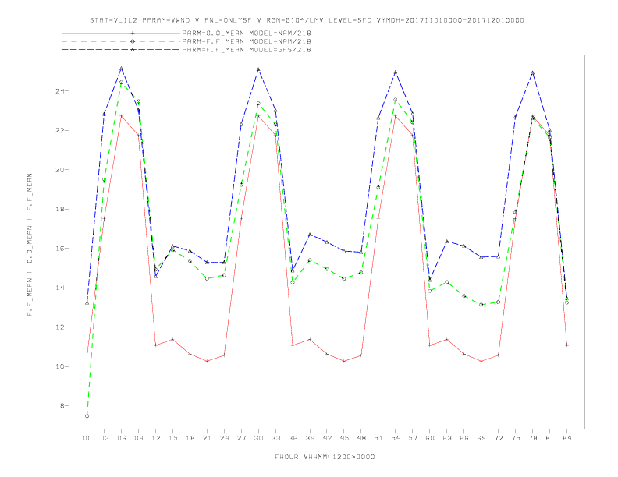618x477 pixels.
Task: Click x-axis forecast hour label 72
Action: [498, 438]
